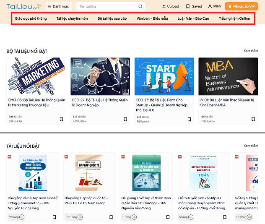Bookmark the CEO.27 StartUp collection
This screenshot has width=265, height=224.
189,119
